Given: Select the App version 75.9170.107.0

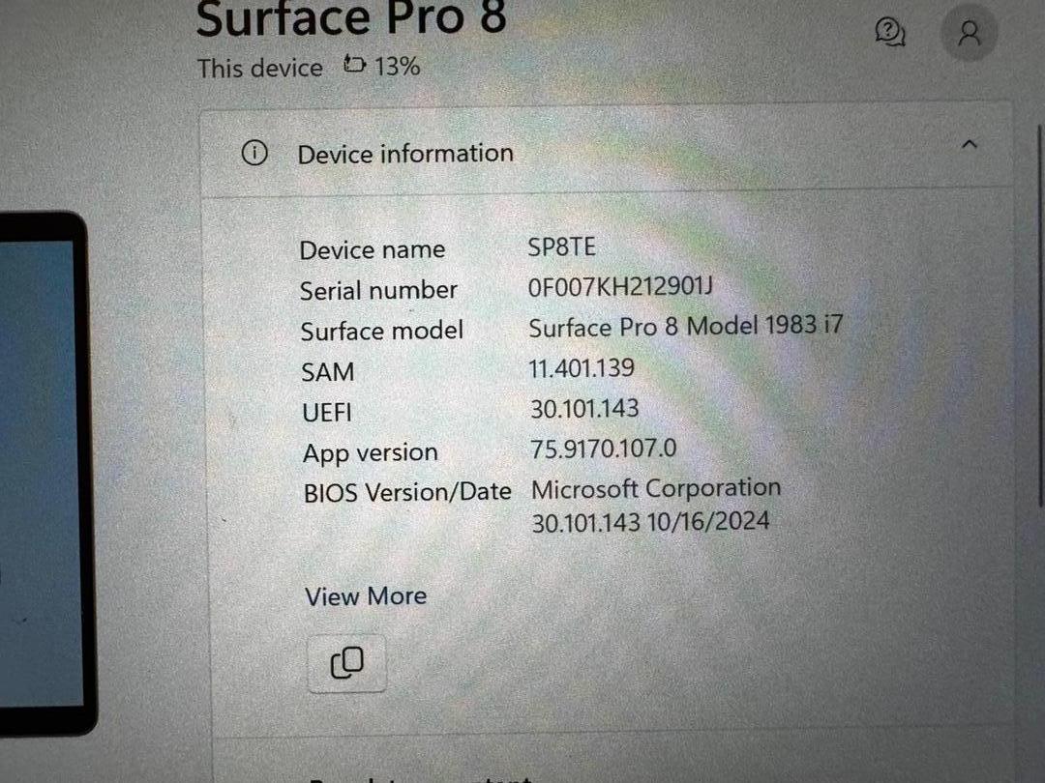Looking at the screenshot, I should point(603,449).
